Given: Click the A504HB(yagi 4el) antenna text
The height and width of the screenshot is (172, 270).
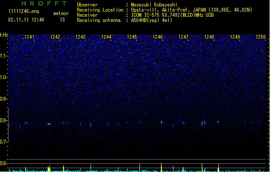Looking at the screenshot, I should tap(152, 20).
